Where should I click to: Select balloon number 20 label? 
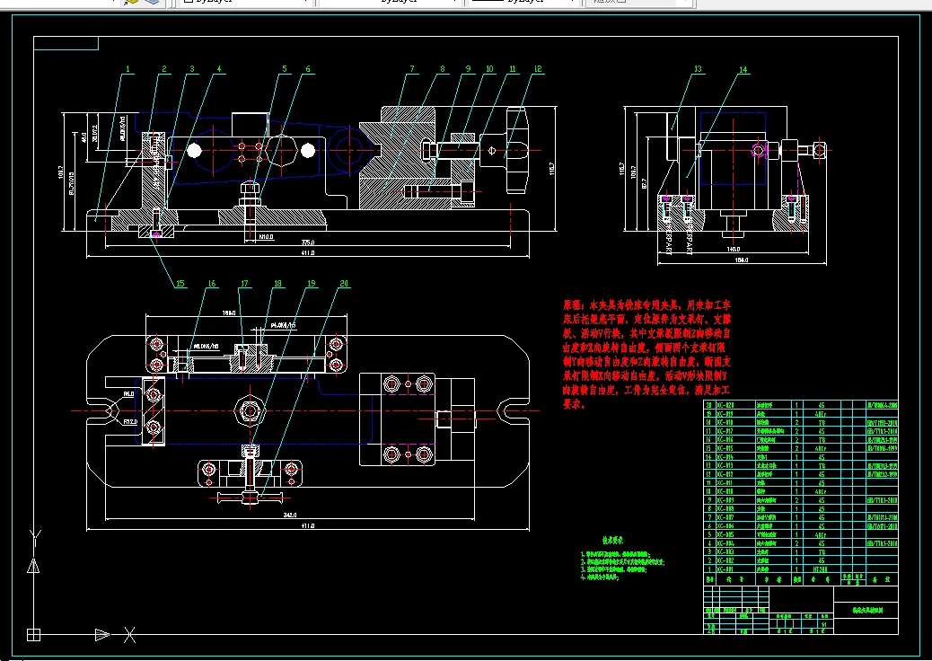[344, 284]
